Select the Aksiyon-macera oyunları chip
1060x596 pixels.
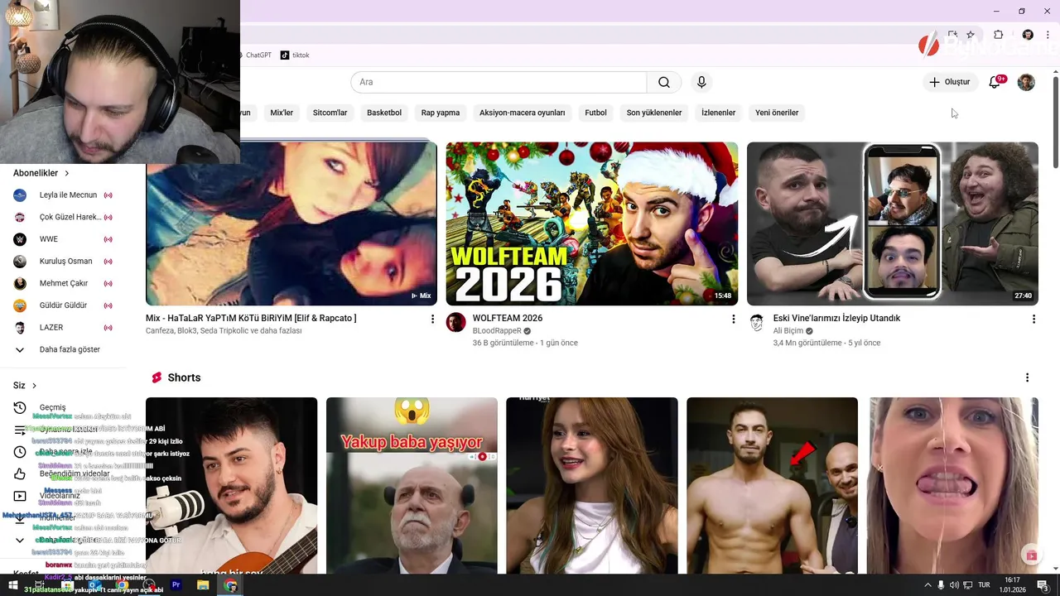click(522, 113)
